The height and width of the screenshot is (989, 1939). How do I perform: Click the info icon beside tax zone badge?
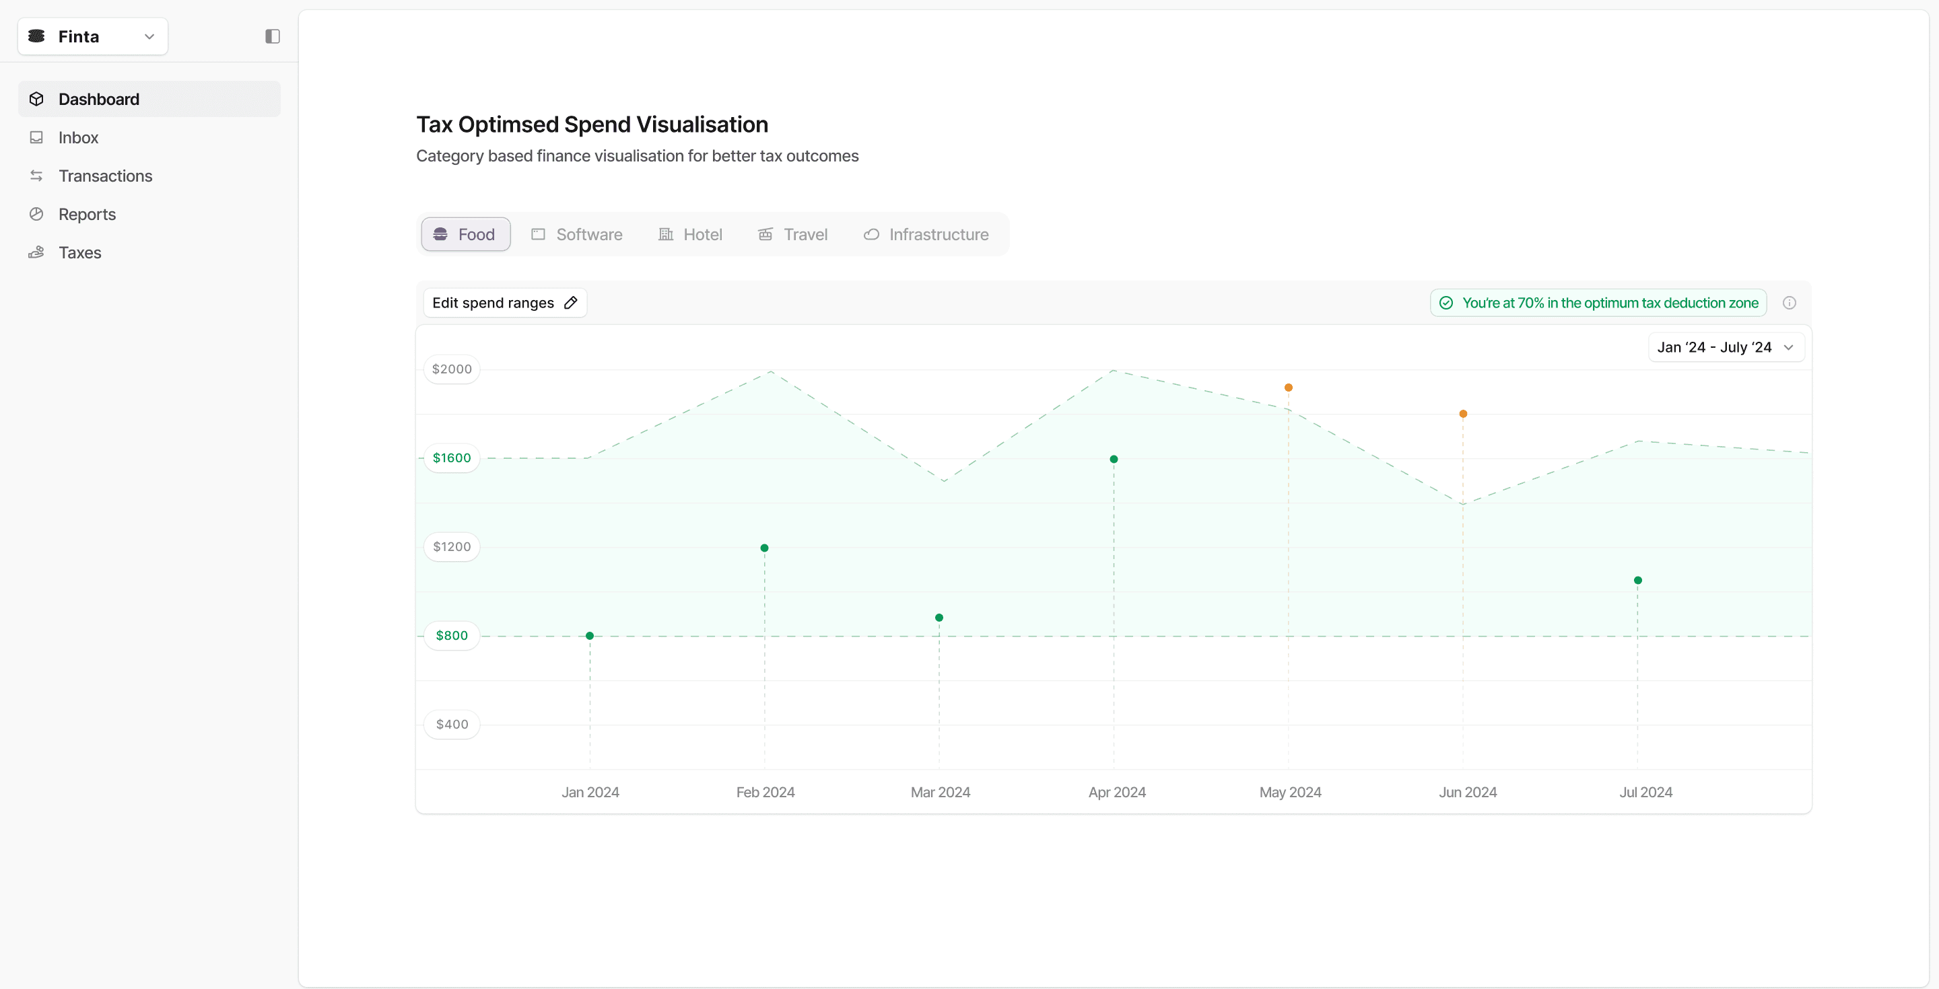pyautogui.click(x=1790, y=302)
